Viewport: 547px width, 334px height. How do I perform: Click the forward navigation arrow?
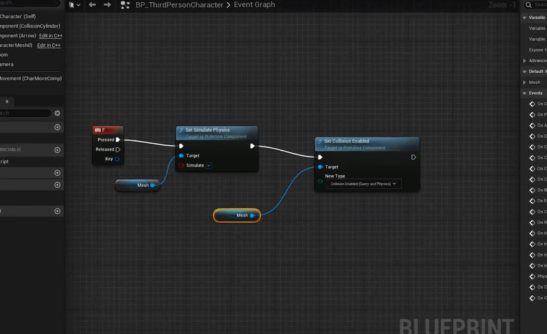[x=107, y=5]
